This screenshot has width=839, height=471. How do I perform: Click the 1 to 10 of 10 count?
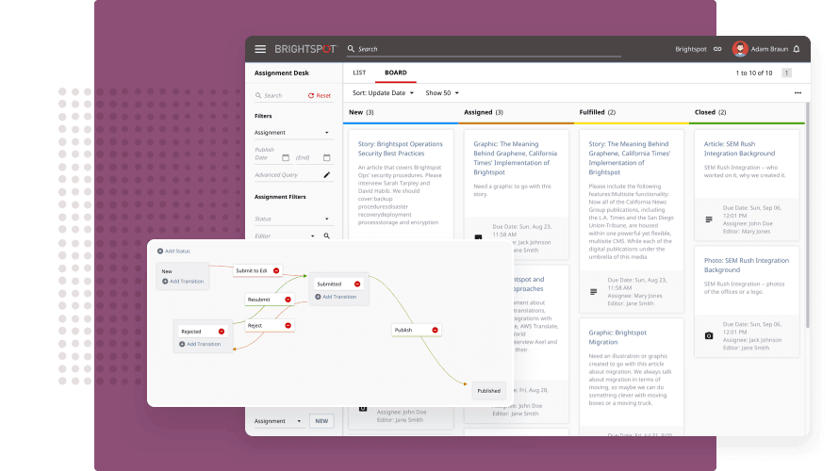[x=753, y=73]
